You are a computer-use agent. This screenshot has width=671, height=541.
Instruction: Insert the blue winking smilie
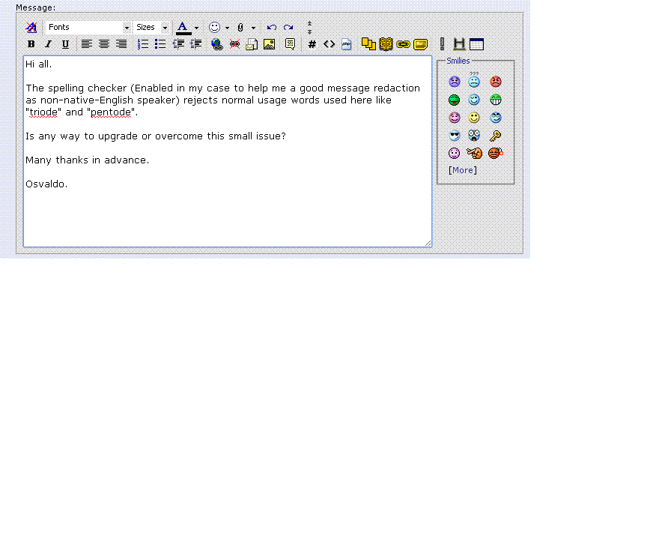[474, 100]
